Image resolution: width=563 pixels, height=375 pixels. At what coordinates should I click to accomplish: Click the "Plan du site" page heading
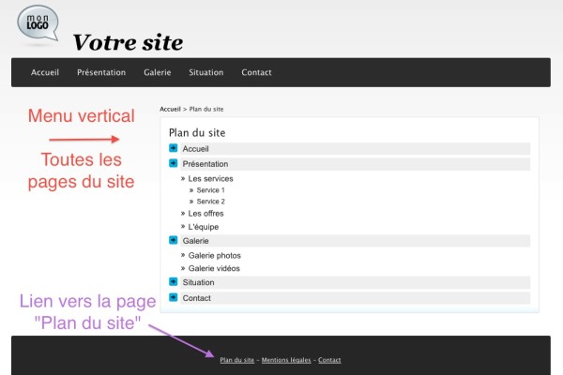(197, 133)
